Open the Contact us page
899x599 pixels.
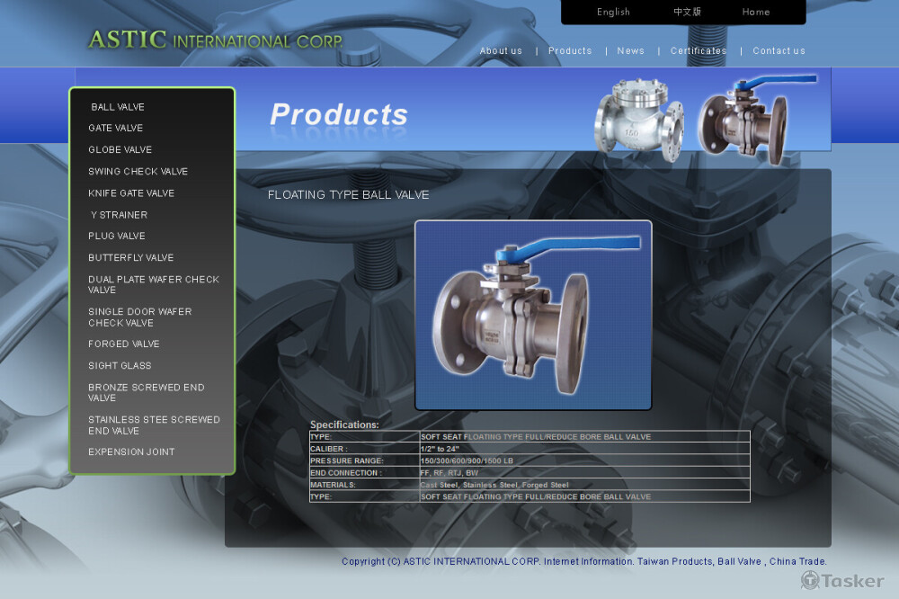tap(779, 51)
